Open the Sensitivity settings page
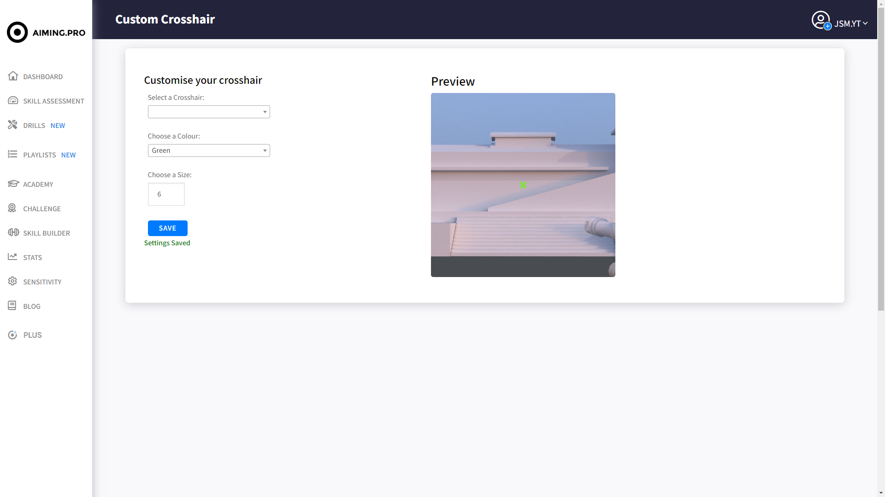The image size is (885, 497). coord(42,282)
